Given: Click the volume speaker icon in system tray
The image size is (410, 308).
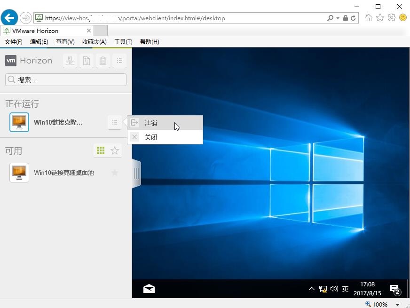Looking at the screenshot, I should click(334, 288).
